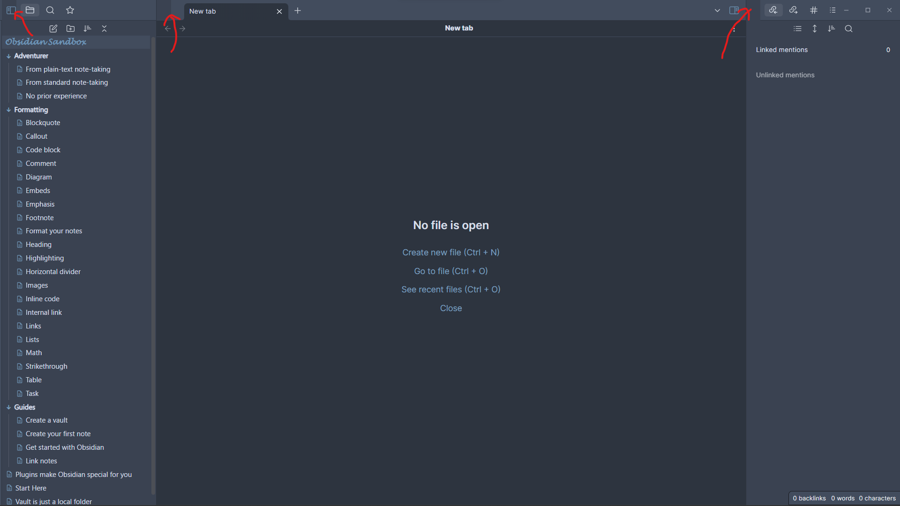Viewport: 900px width, 506px height.
Task: Open the tab list dropdown chevron
Action: (717, 10)
